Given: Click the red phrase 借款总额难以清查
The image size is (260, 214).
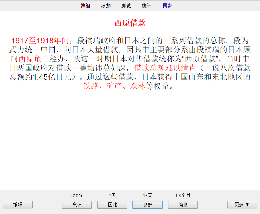Looking at the screenshot, I should click(x=165, y=68).
